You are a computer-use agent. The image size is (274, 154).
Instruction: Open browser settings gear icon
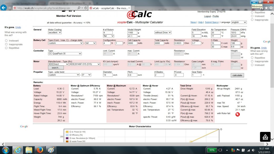tap(271, 8)
